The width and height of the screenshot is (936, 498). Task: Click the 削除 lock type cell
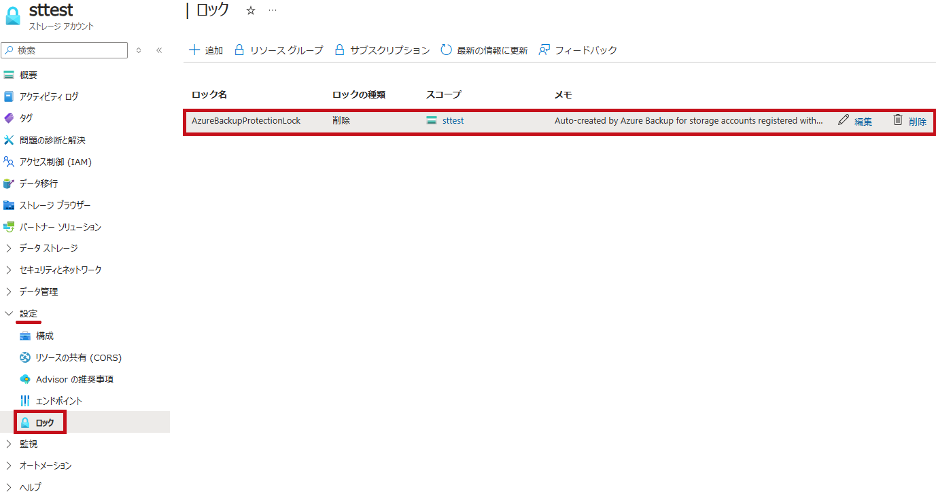click(341, 120)
